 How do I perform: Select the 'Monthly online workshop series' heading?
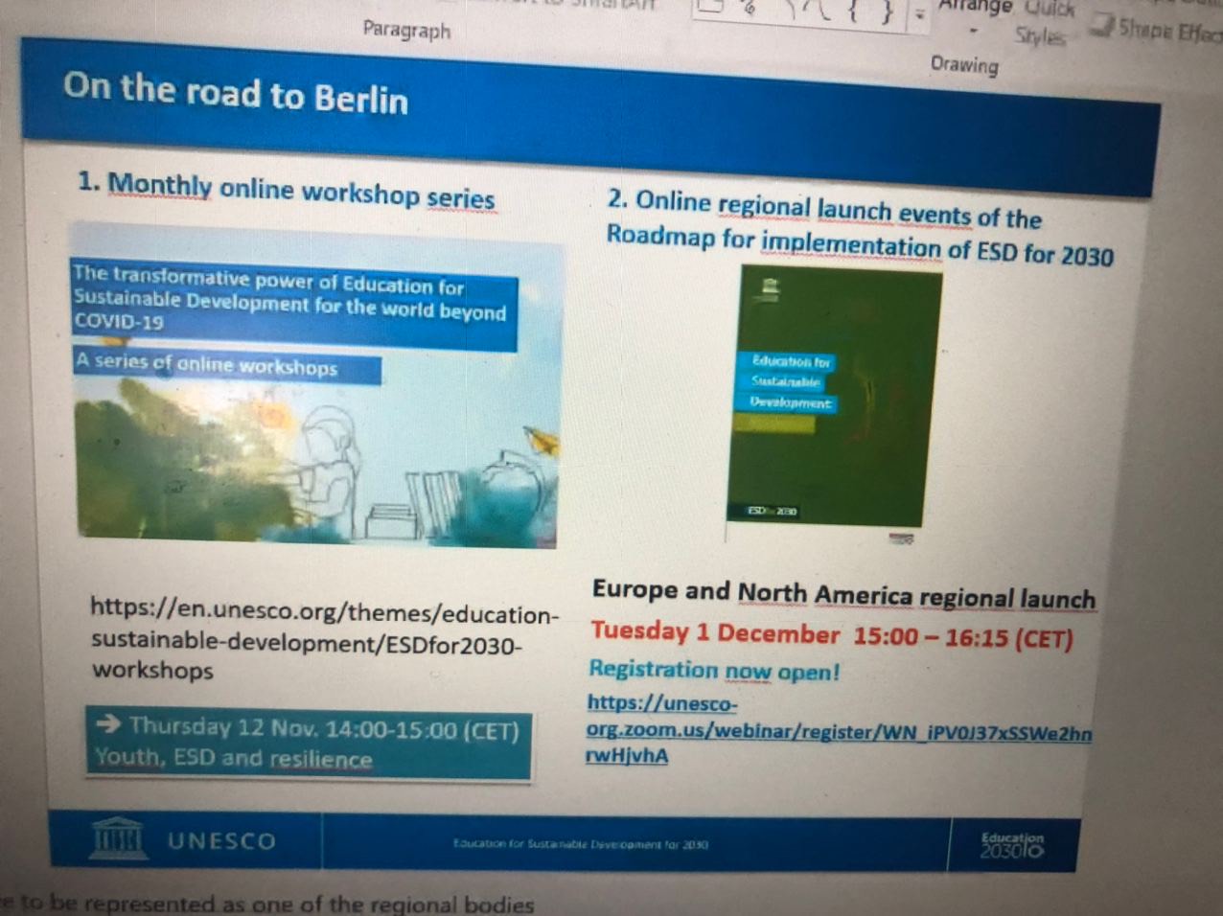pos(286,189)
